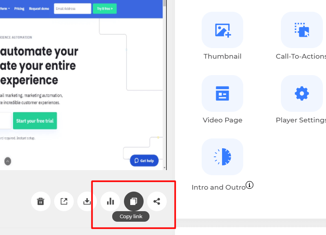Click info icon beside Intro and Outro
Image resolution: width=326 pixels, height=235 pixels.
[250, 185]
